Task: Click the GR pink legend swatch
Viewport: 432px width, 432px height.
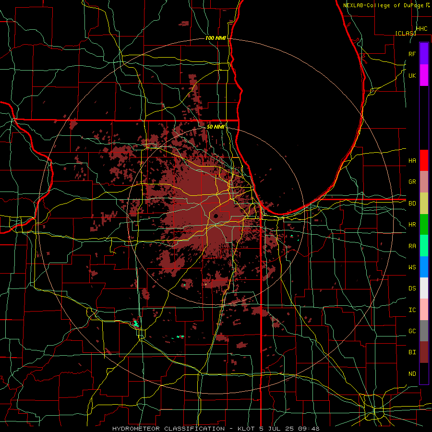Action: (424, 182)
